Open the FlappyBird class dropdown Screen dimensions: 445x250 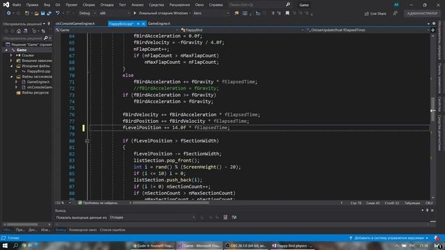pos(242,30)
